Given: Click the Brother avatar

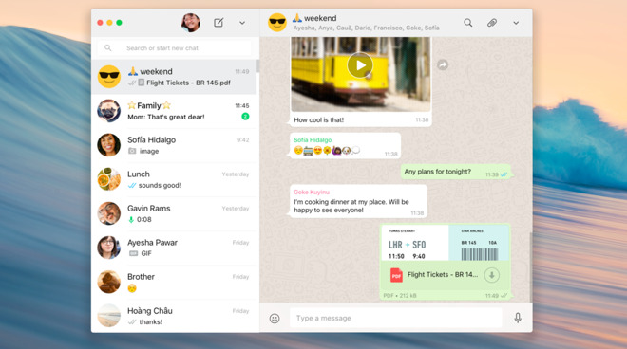Looking at the screenshot, I should pyautogui.click(x=108, y=282).
